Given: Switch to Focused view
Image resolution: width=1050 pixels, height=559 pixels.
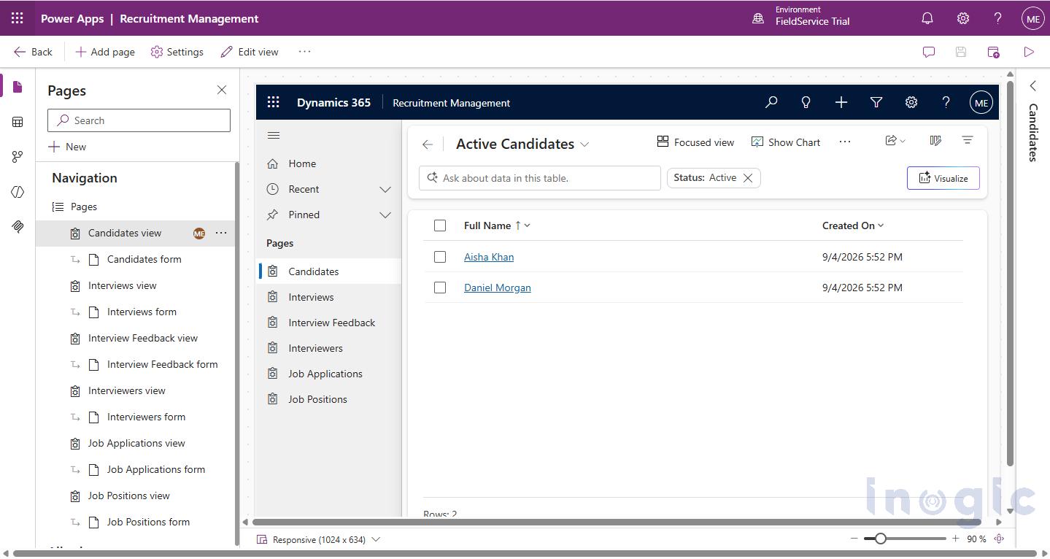Looking at the screenshot, I should [x=695, y=142].
